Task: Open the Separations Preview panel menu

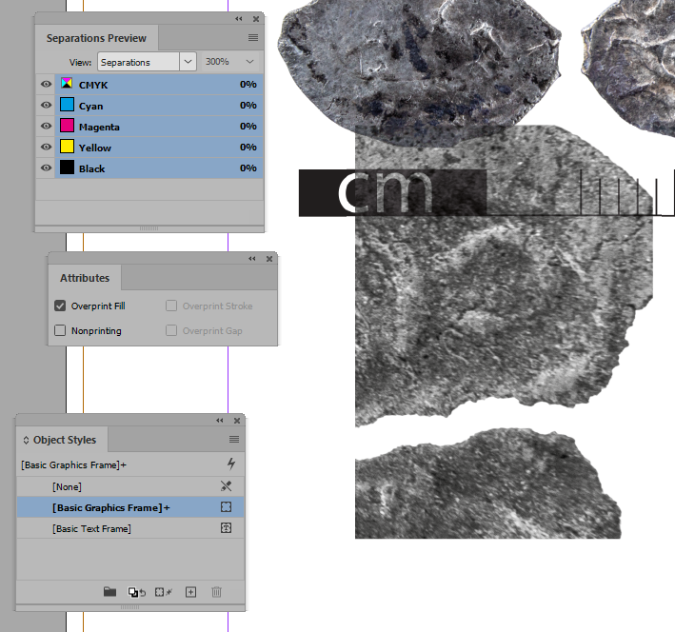Action: point(253,37)
